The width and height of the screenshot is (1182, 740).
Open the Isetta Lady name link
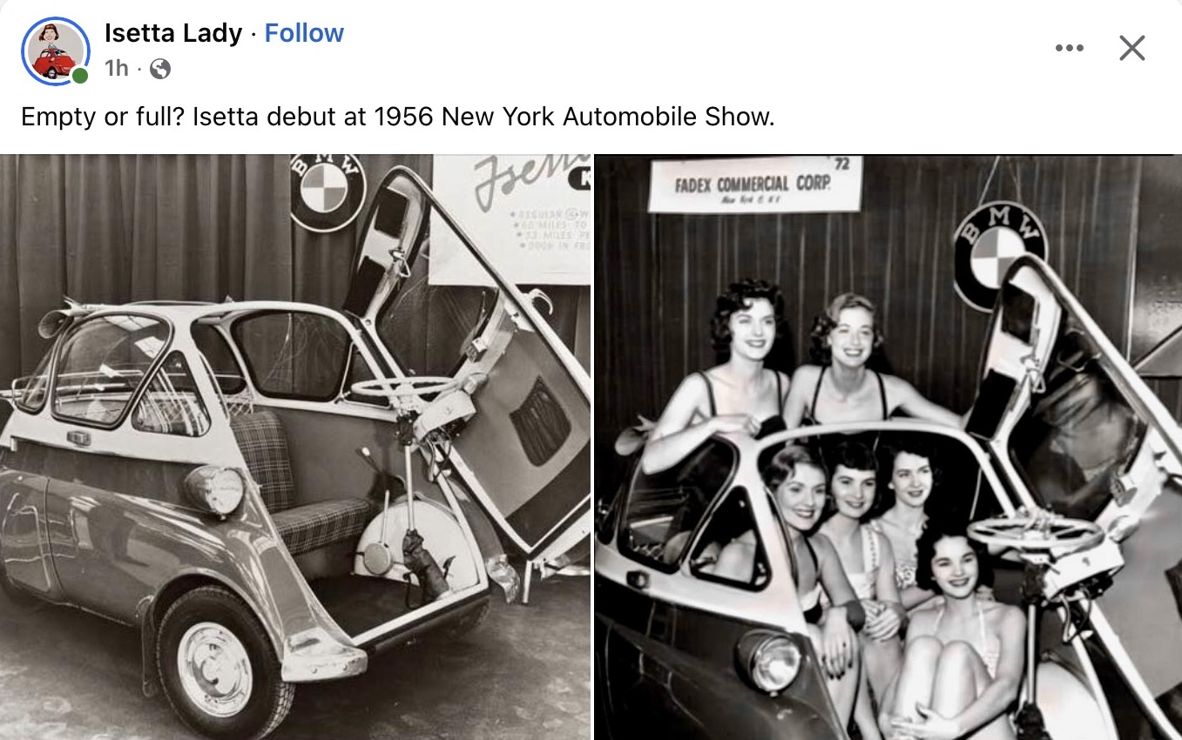173,33
